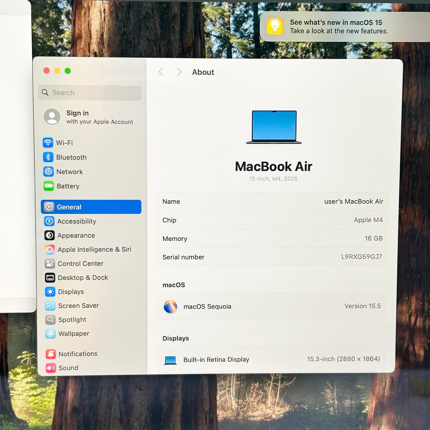Select General in the settings sidebar

pyautogui.click(x=69, y=207)
